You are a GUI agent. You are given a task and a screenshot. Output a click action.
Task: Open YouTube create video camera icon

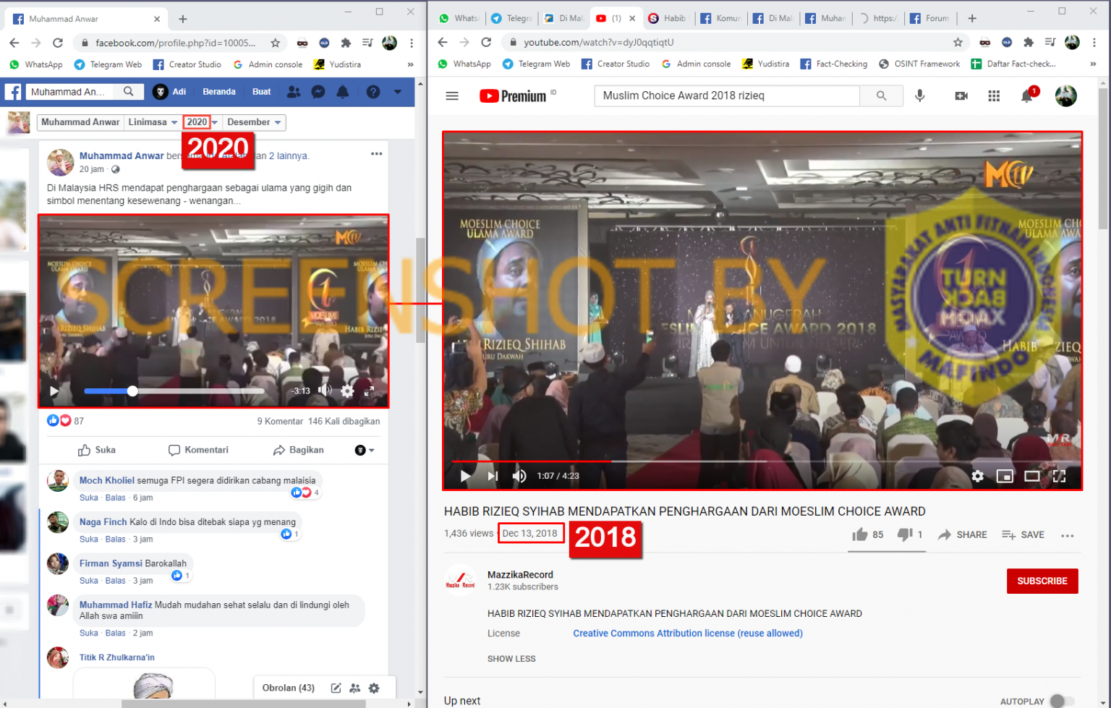click(x=961, y=95)
